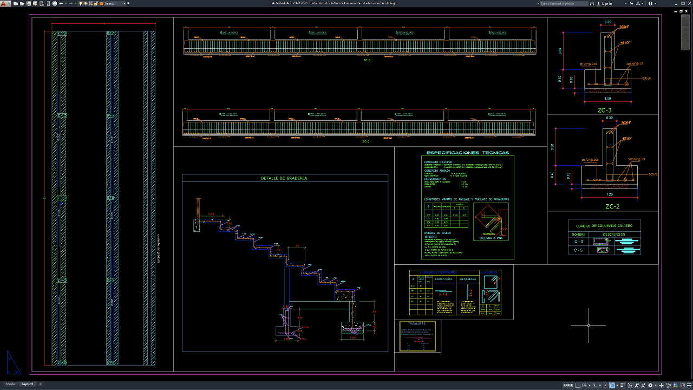Click the Auto-scale annotation status icon

tap(643, 386)
